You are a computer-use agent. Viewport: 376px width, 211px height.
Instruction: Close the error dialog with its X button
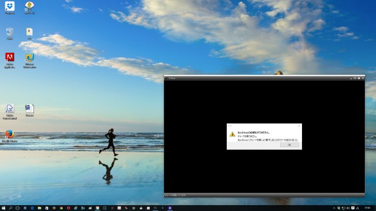pos(299,125)
